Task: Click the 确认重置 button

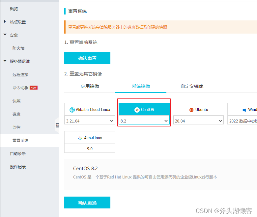Action: (87, 58)
